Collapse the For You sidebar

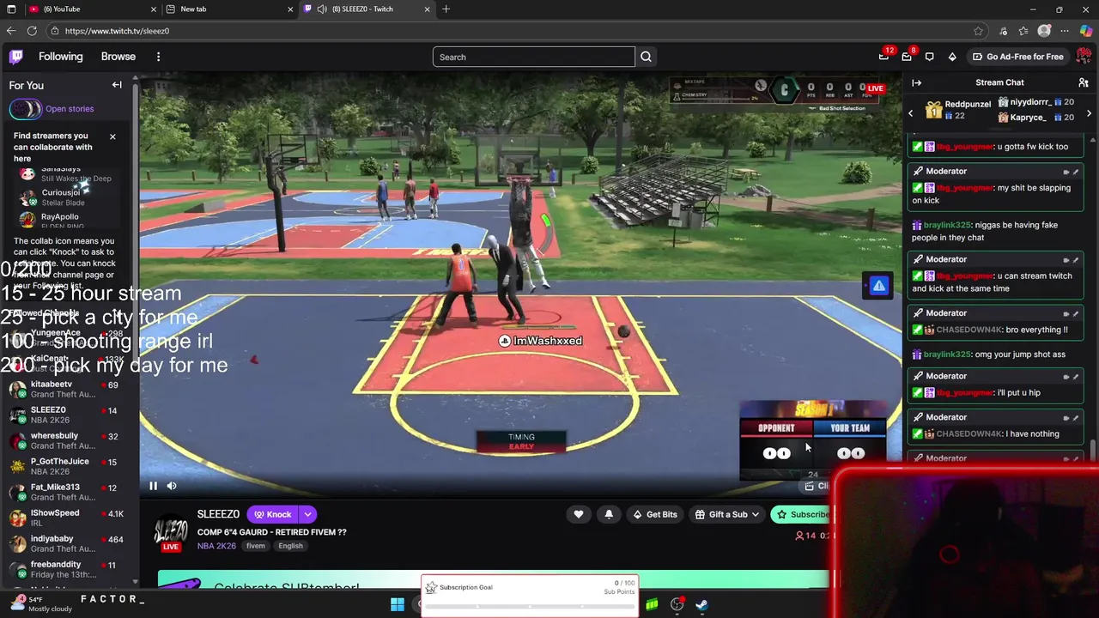pyautogui.click(x=117, y=85)
